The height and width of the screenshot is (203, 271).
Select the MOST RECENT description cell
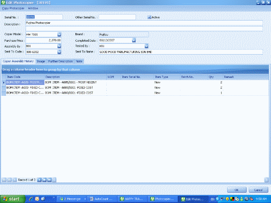75,82
